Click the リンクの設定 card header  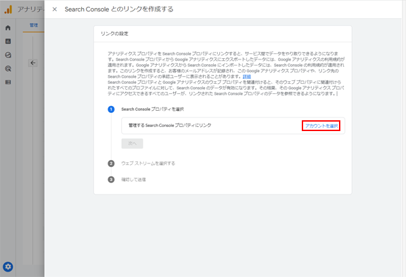click(x=114, y=34)
